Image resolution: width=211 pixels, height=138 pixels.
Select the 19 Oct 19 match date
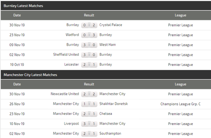click(x=17, y=65)
